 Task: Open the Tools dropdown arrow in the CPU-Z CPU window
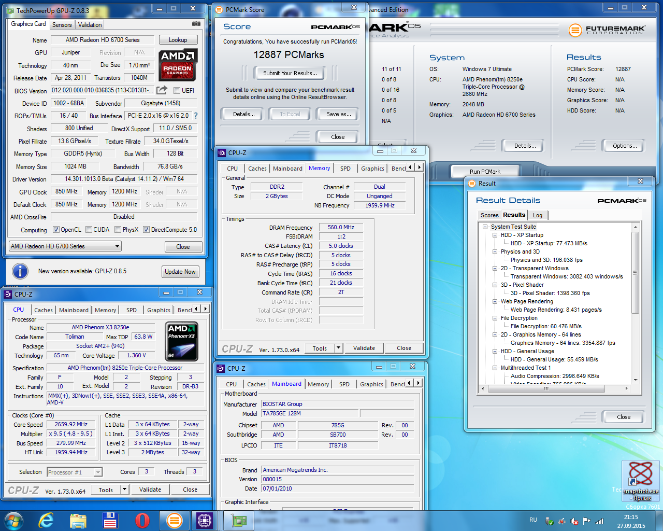click(x=124, y=489)
